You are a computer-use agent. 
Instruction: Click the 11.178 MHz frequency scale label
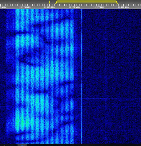coord(124,7)
